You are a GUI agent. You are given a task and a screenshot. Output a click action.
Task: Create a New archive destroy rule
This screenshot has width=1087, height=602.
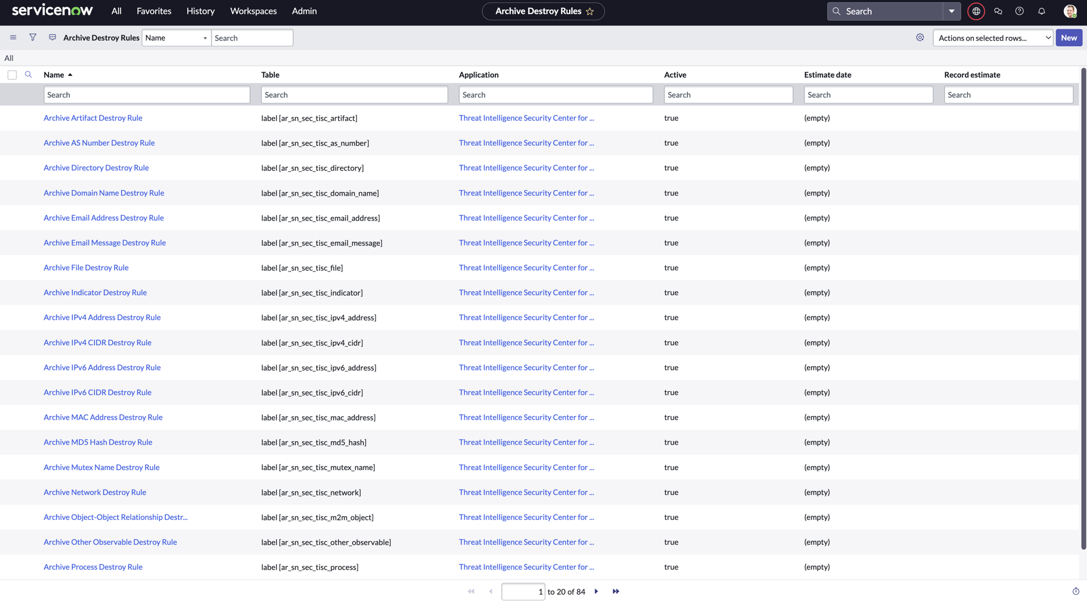(1069, 38)
